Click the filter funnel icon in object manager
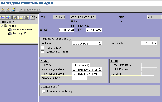The width and height of the screenshot is (162, 102). click(x=33, y=17)
